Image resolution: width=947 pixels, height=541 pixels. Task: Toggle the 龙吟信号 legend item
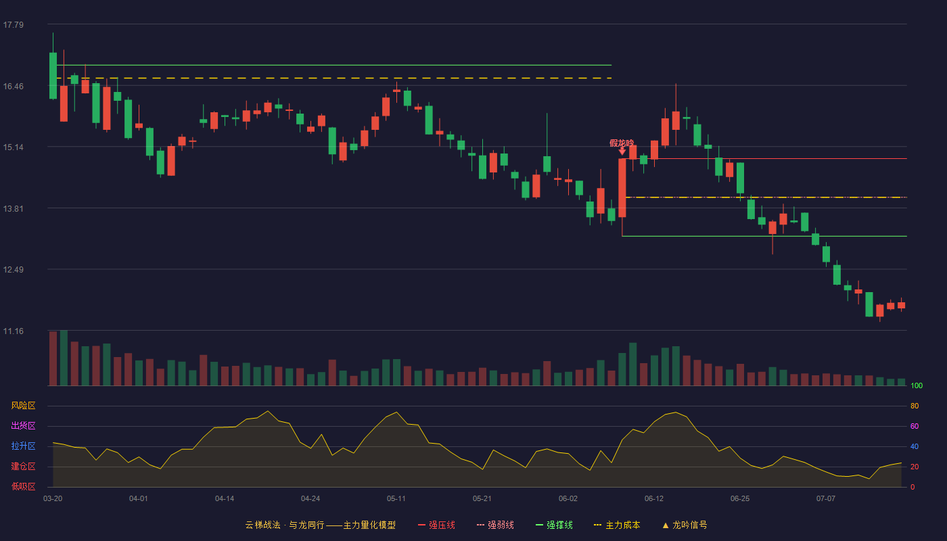685,525
